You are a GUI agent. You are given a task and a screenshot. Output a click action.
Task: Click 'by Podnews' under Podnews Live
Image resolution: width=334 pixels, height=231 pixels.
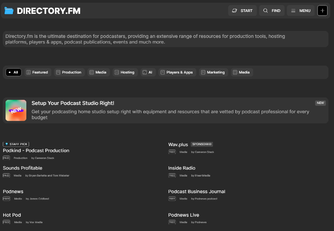199,222
